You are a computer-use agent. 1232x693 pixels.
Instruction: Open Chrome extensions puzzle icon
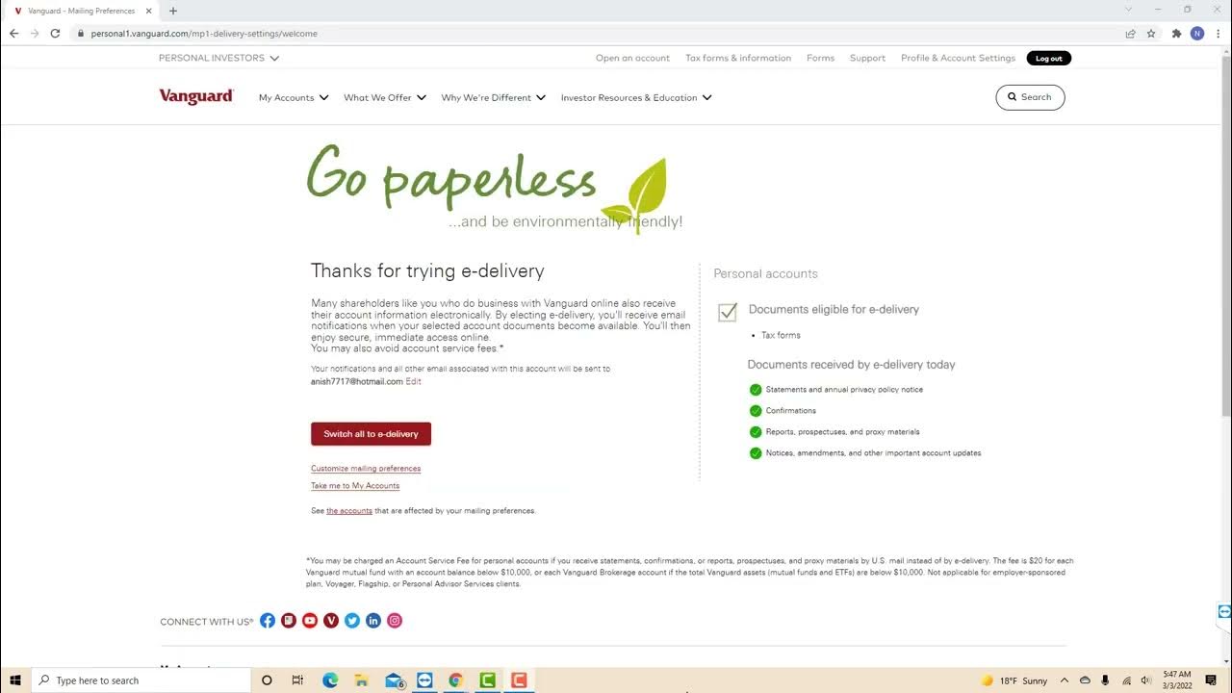(x=1176, y=33)
